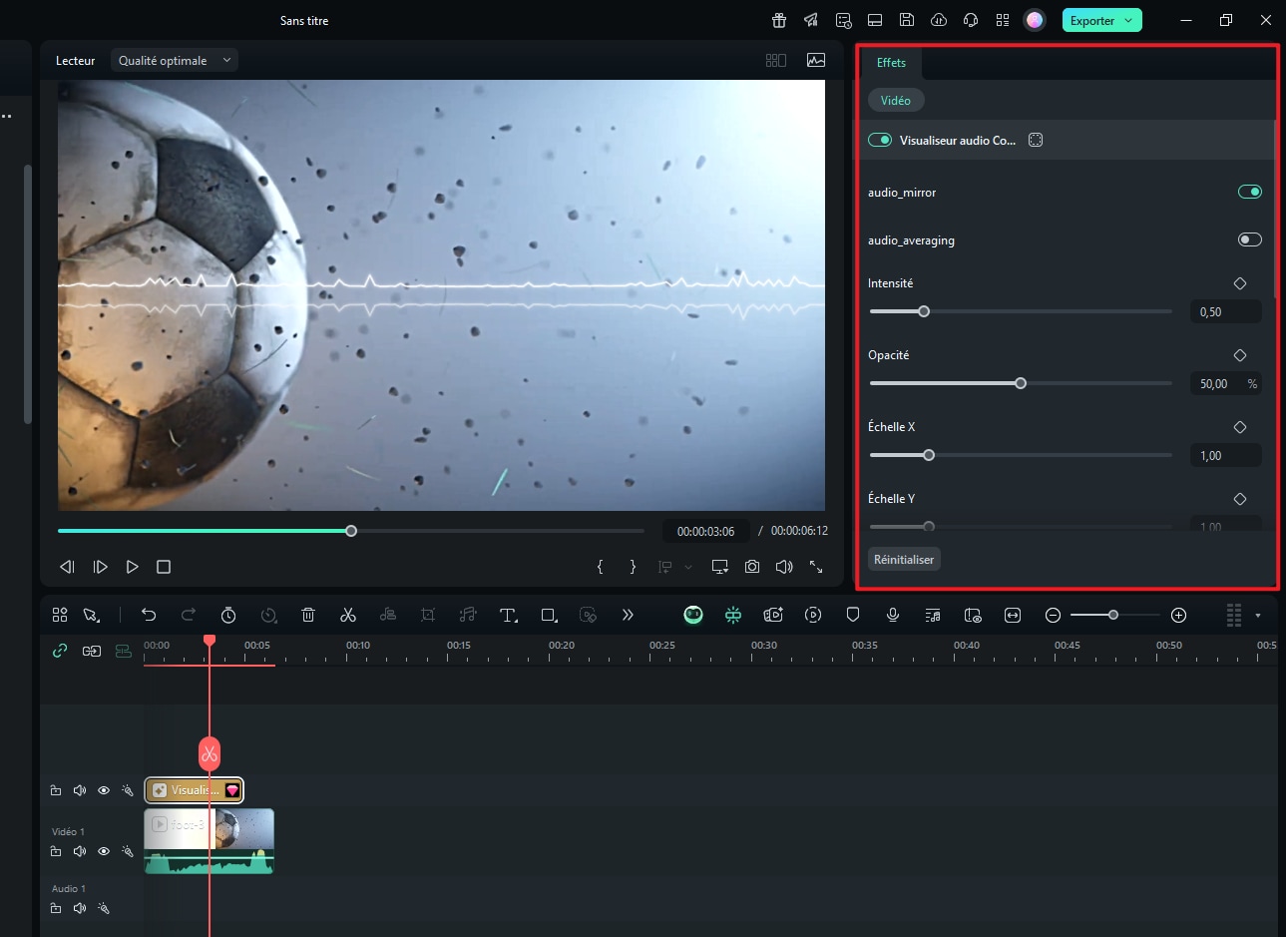Screen dimensions: 1286x937
Task: Click the microphone voiceover record icon
Action: [893, 615]
